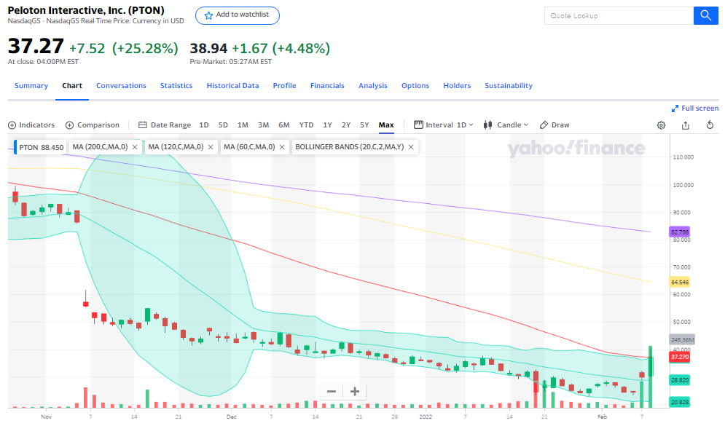Click the Comparison plus icon
Screen dimensions: 725x426
click(70, 125)
